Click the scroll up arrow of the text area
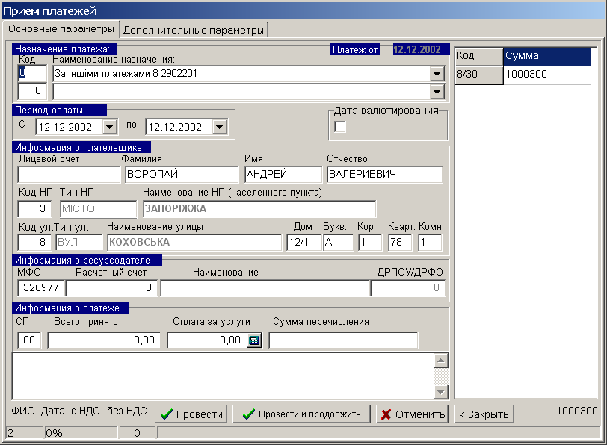The height and width of the screenshot is (445, 607). [x=440, y=361]
